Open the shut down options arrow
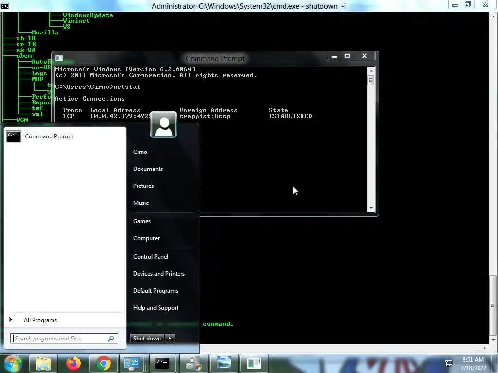Image resolution: width=498 pixels, height=373 pixels. click(x=170, y=339)
